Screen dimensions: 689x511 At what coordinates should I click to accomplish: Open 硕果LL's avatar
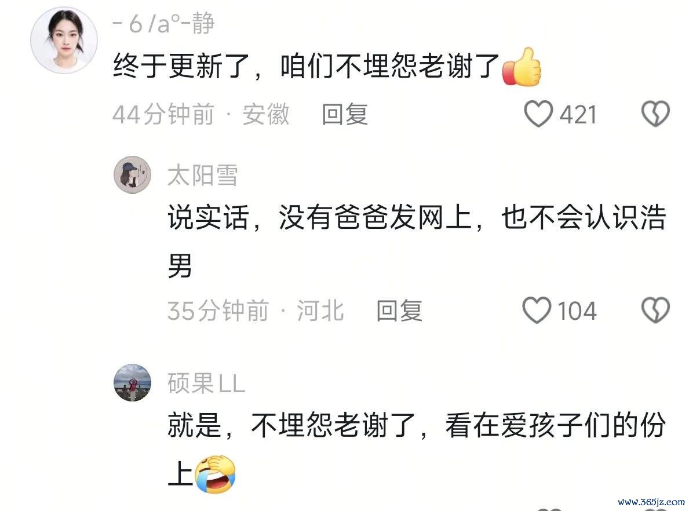[132, 382]
